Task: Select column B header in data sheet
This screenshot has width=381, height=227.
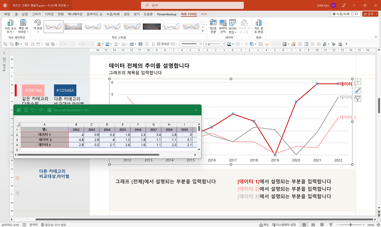Action: click(76, 125)
